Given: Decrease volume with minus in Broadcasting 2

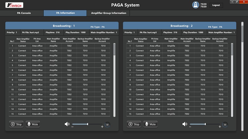Looking at the screenshot, I should point(190,127).
